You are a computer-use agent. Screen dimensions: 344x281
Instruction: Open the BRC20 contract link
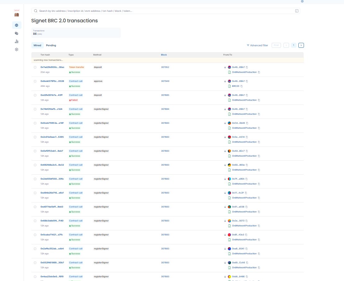pos(236,86)
